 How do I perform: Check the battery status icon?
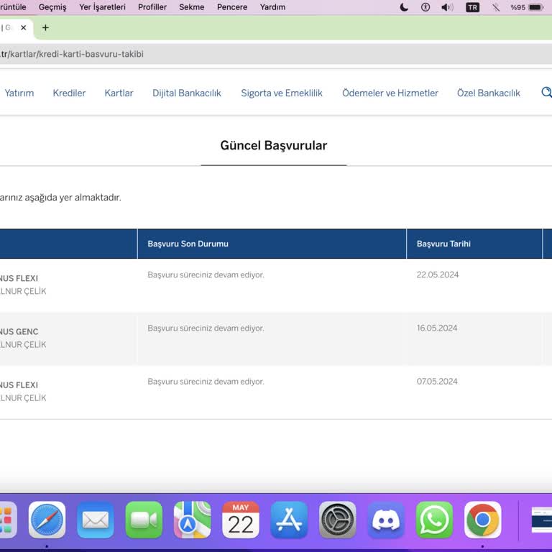[535, 7]
